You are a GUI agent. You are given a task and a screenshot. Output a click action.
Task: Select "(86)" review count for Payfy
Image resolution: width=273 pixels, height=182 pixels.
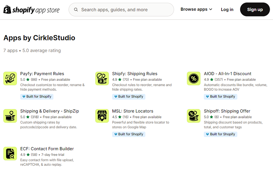34,80
